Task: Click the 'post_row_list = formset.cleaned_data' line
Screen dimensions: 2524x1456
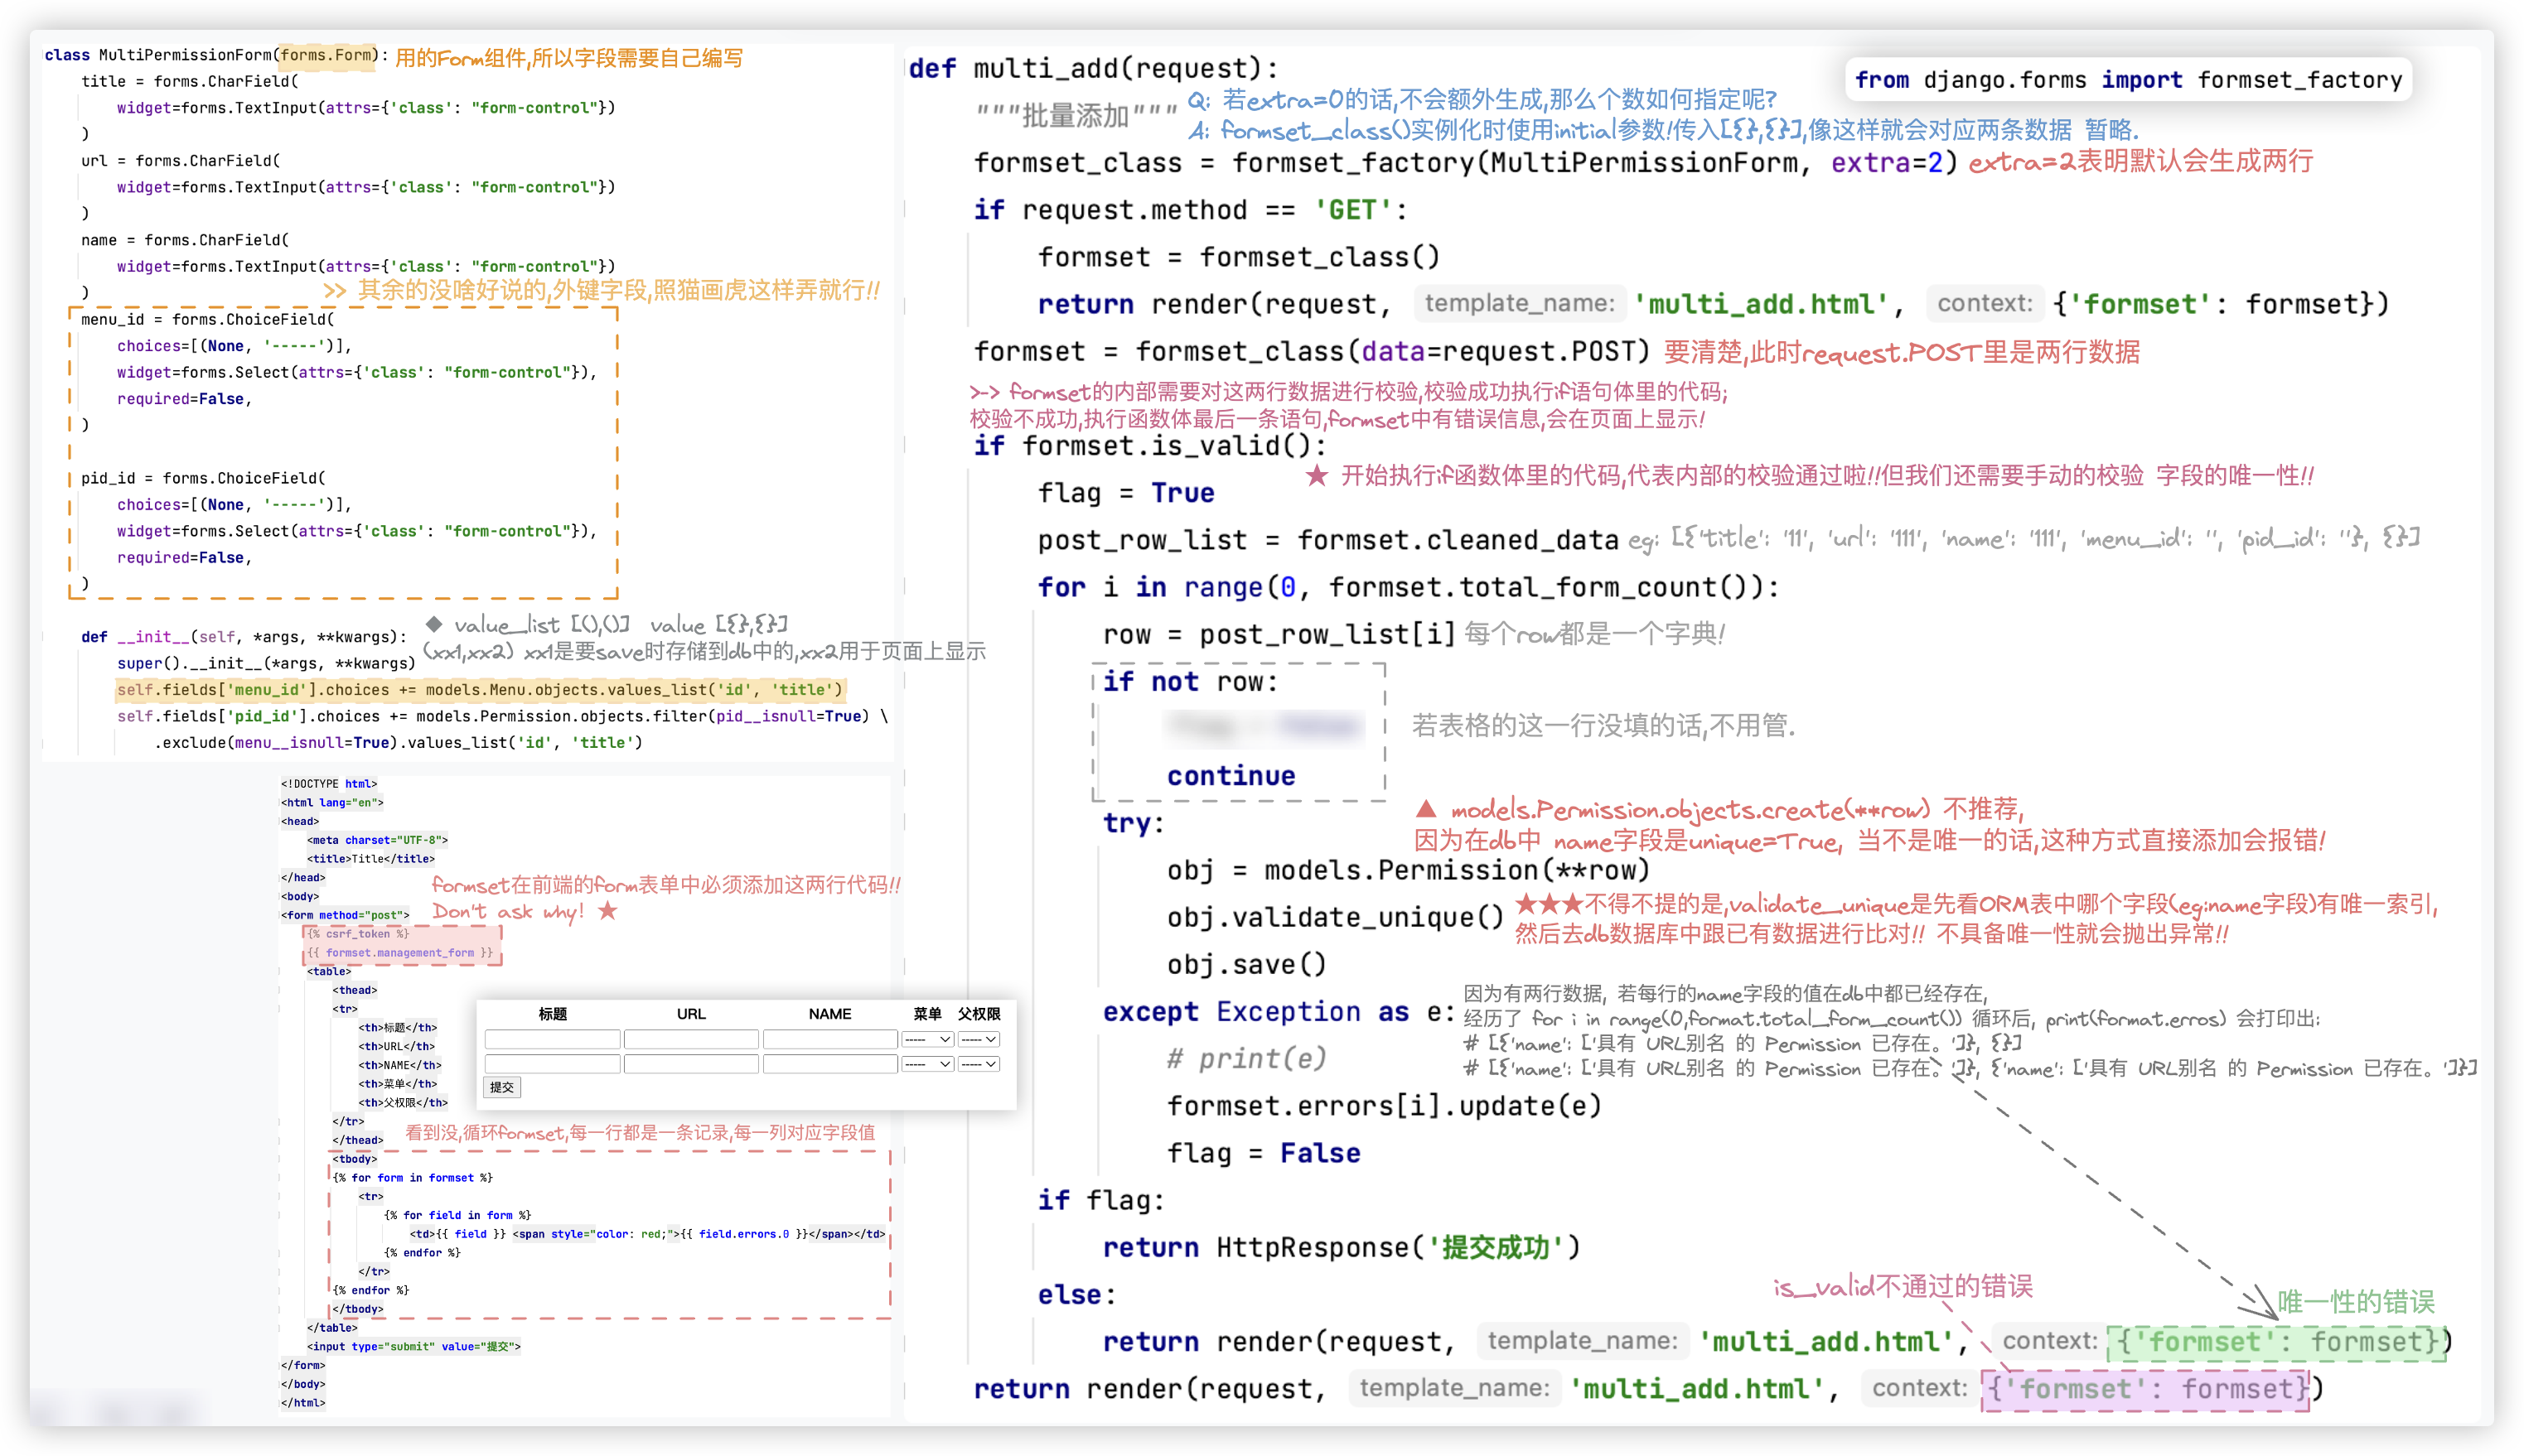Action: tap(1327, 540)
